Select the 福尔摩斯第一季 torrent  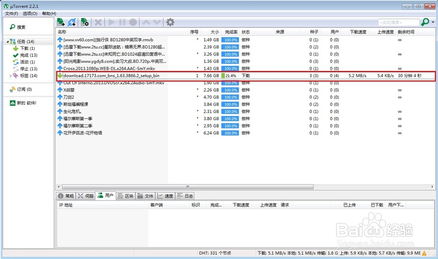click(x=246, y=119)
